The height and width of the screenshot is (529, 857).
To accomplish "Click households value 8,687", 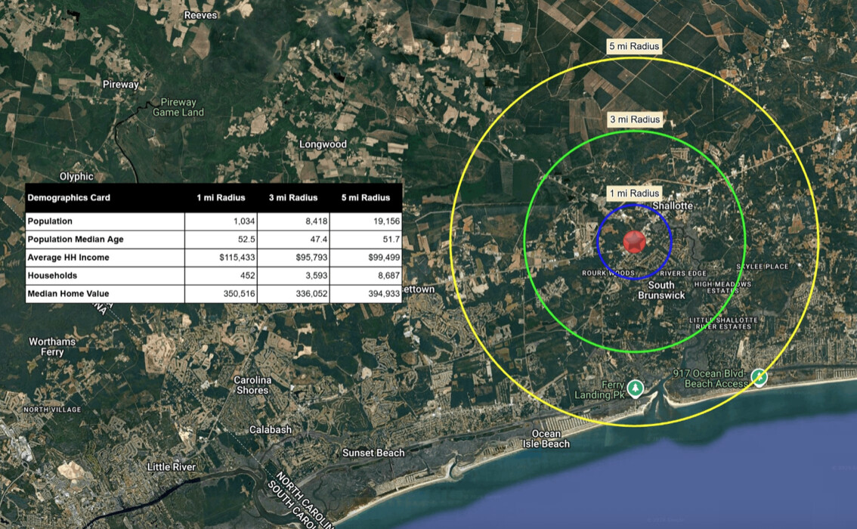I will [389, 275].
